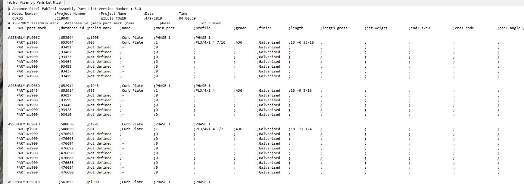The width and height of the screenshot is (524, 184).
Task: Click the lot number header text
Action: [x=211, y=23]
